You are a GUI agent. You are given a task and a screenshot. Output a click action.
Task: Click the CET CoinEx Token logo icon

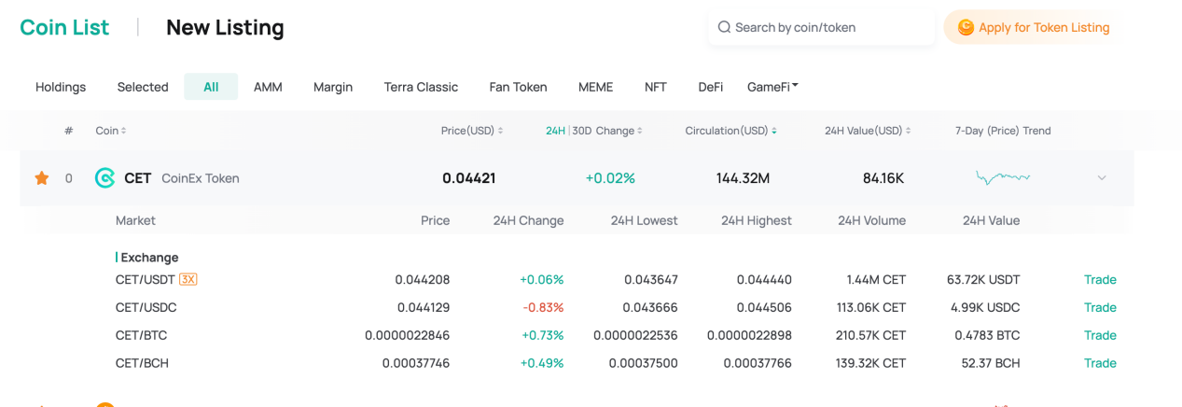click(x=105, y=177)
